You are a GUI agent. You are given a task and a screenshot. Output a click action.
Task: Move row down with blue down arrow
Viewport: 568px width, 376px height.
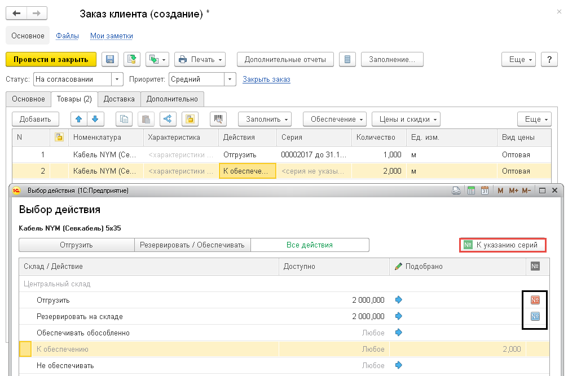coord(95,119)
